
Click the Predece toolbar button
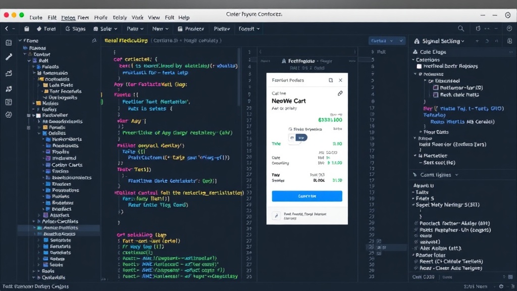191,29
